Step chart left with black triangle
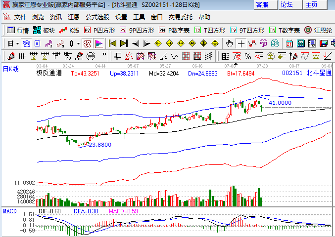The width and height of the screenshot is (335, 237). [x=136, y=43]
